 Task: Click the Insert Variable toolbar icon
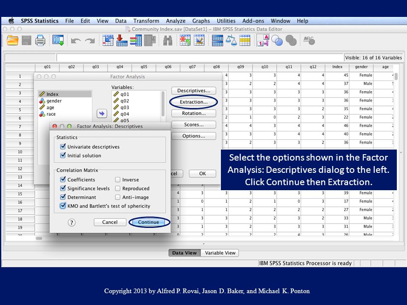(x=199, y=41)
